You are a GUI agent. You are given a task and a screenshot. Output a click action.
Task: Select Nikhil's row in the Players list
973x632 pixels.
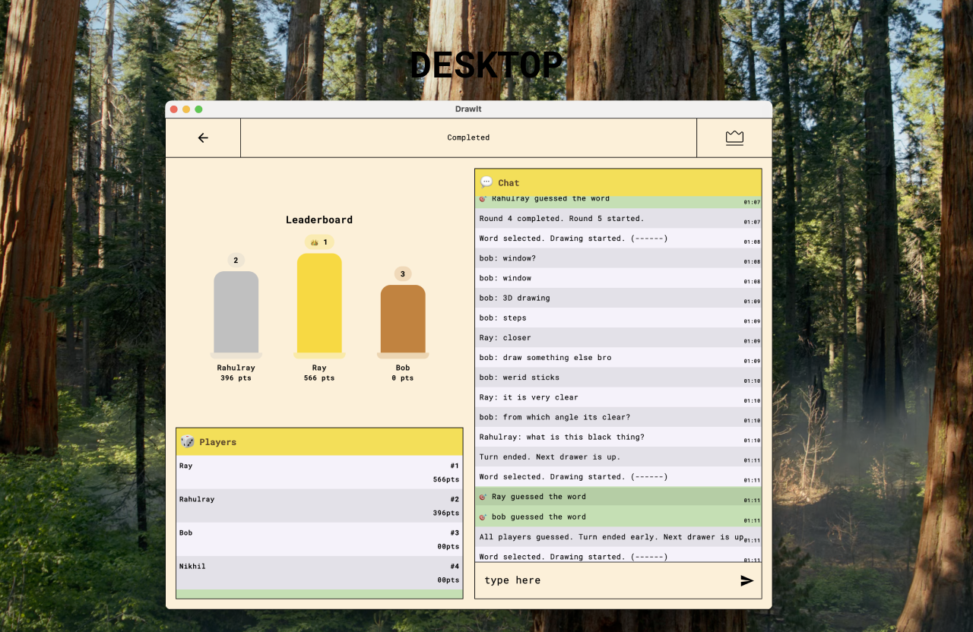pyautogui.click(x=319, y=573)
